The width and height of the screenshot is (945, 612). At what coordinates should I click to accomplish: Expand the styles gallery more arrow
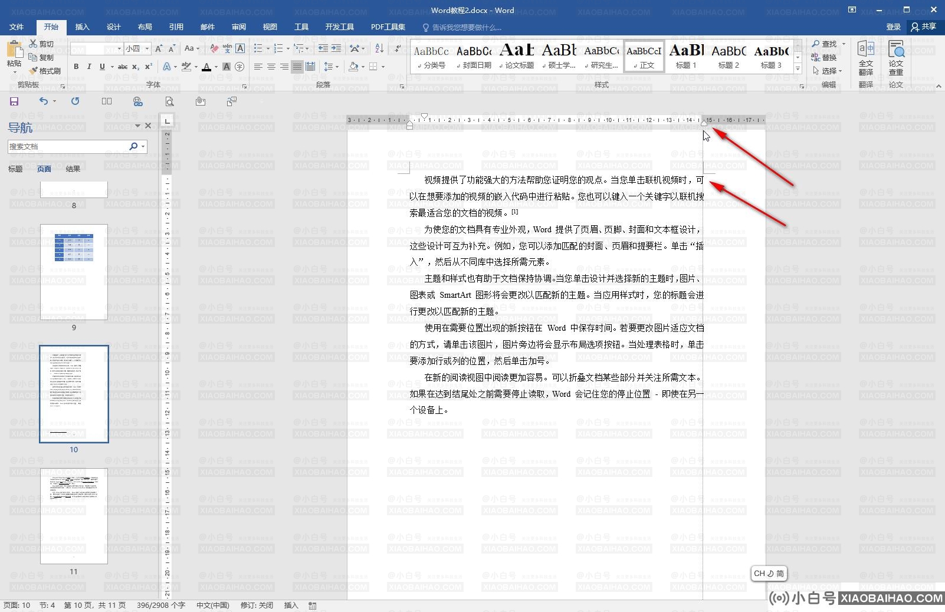pos(798,69)
